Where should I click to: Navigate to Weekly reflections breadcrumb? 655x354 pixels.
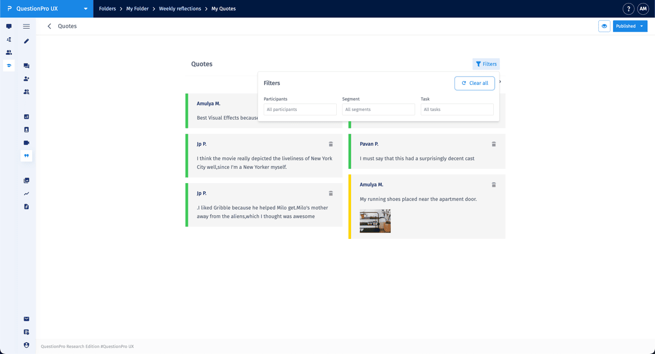click(x=180, y=9)
